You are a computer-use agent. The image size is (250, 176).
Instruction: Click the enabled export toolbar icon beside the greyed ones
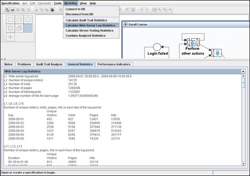52,10
